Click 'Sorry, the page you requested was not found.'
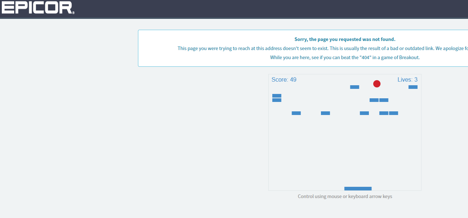The height and width of the screenshot is (218, 468). pos(345,39)
